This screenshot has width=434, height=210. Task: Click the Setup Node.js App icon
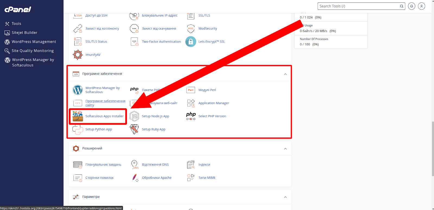pos(134,116)
